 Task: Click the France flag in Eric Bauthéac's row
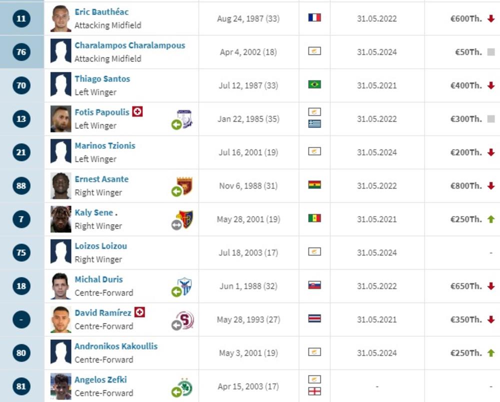[x=314, y=17]
